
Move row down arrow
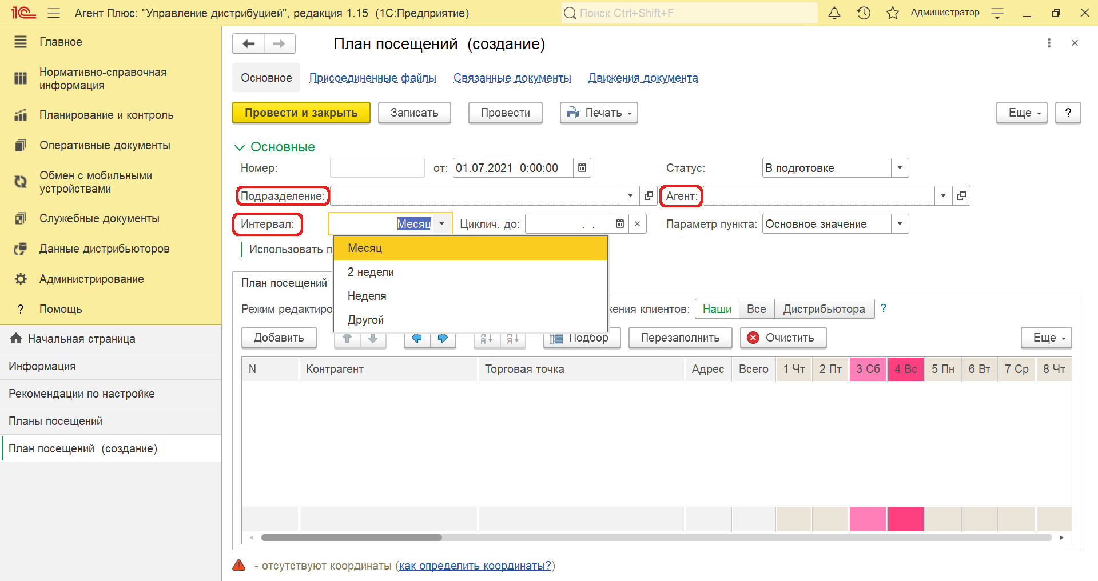tap(373, 338)
